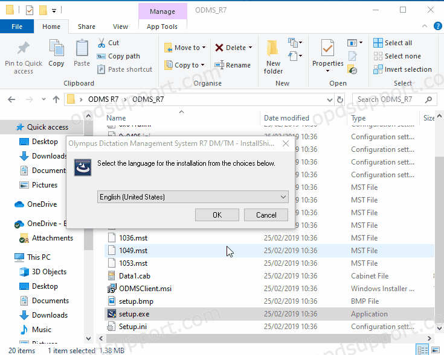The width and height of the screenshot is (444, 355).
Task: Click the Invert selection icon
Action: (378, 69)
